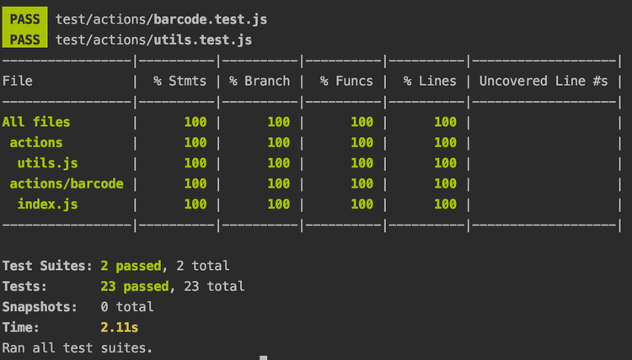Screen dimensions: 632x360
Task: Click the 'Test Suites:' label
Action: click(x=47, y=266)
